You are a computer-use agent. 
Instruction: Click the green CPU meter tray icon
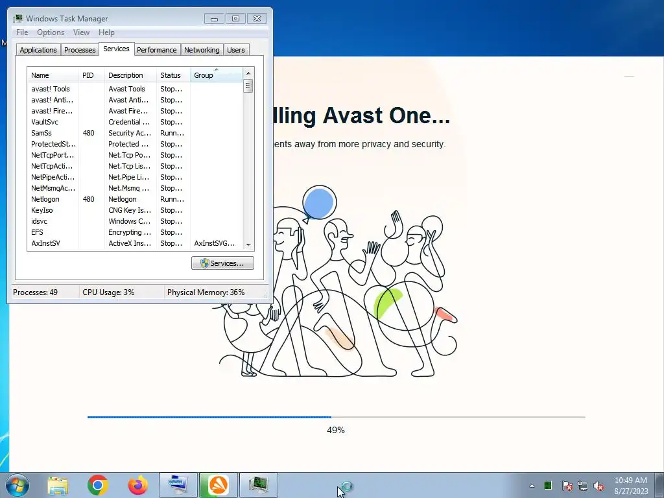tap(547, 485)
